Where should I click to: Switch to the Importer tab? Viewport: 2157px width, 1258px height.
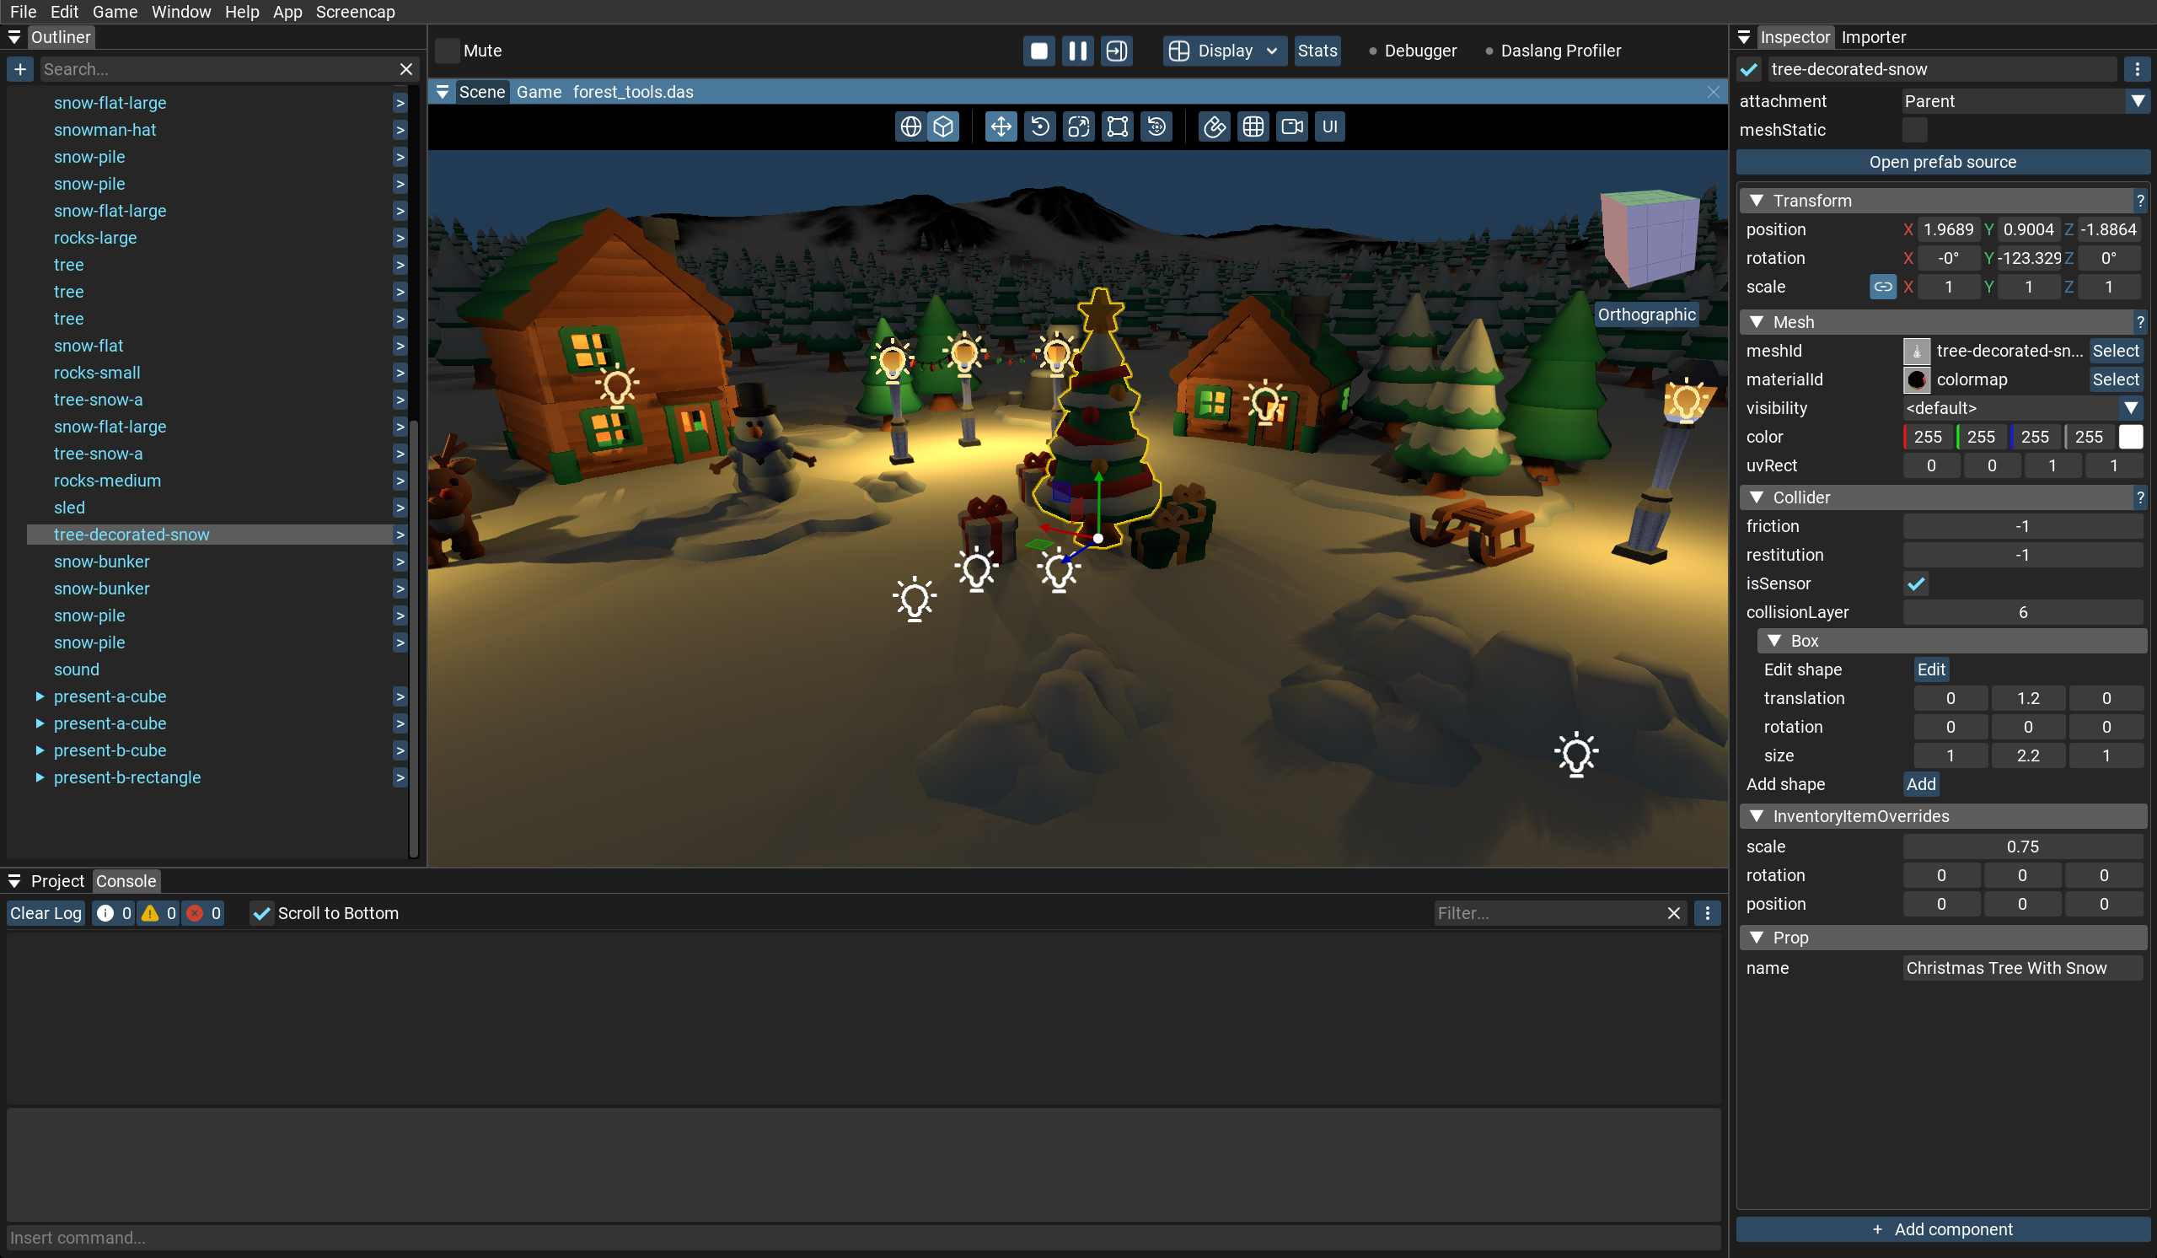click(x=1874, y=37)
